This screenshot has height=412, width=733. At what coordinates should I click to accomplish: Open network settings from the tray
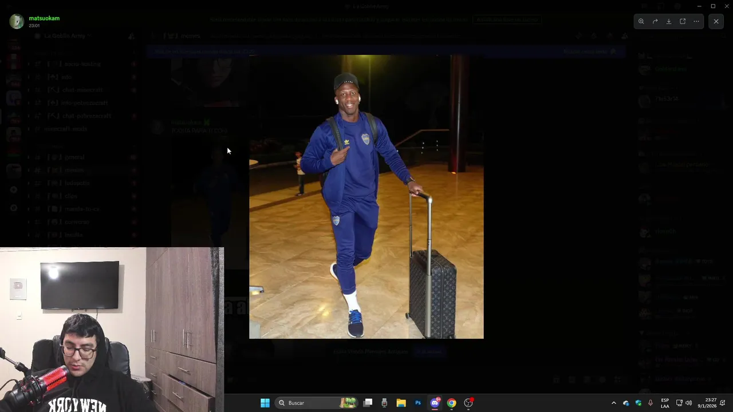point(679,403)
